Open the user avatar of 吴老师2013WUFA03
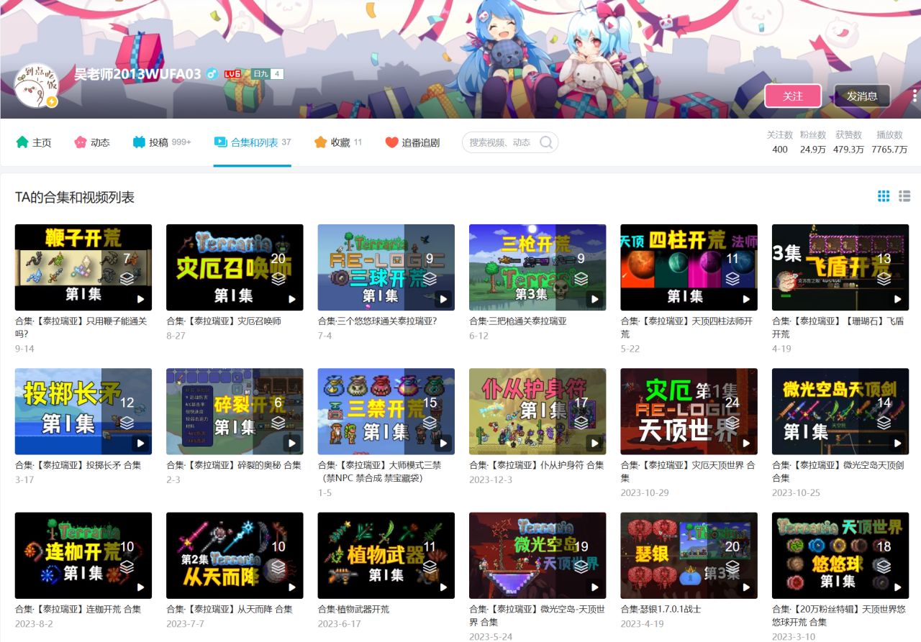 36,86
